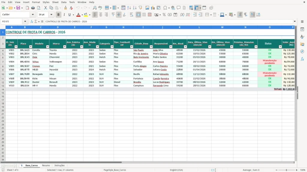307x172 pixels.
Task: Open Sidebar Properties panel icon
Action: (302, 30)
